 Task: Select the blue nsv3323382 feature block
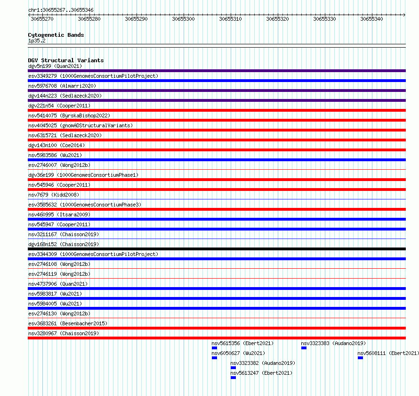pos(234,368)
